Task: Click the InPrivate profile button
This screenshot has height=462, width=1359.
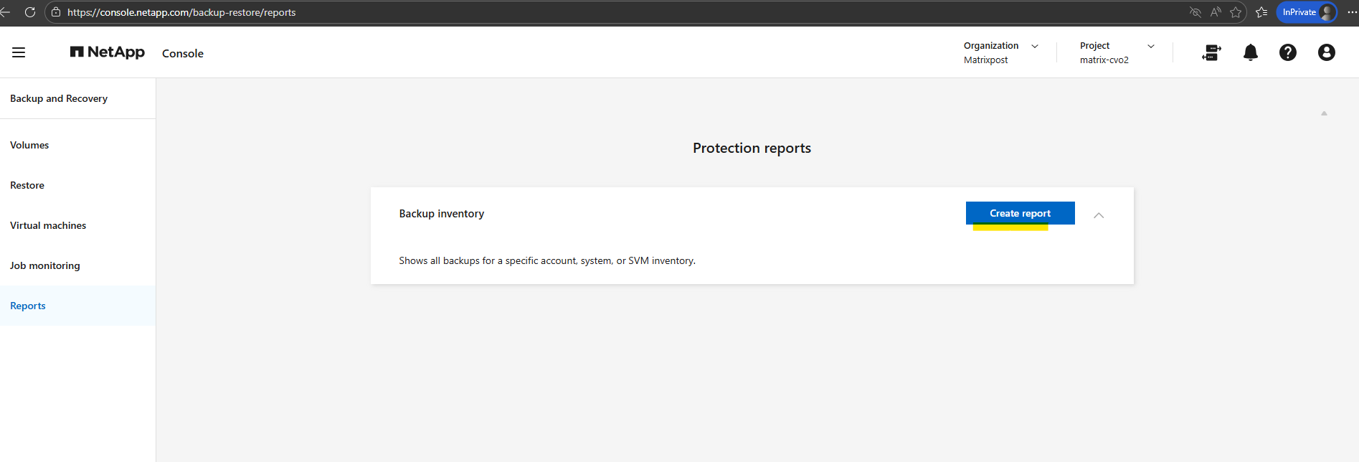Action: click(1307, 12)
